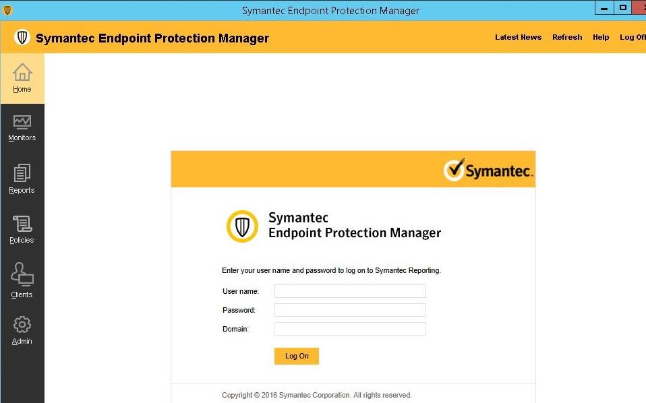Screen dimensions: 646x403
Task: Open the Monitors section
Action: 22,129
